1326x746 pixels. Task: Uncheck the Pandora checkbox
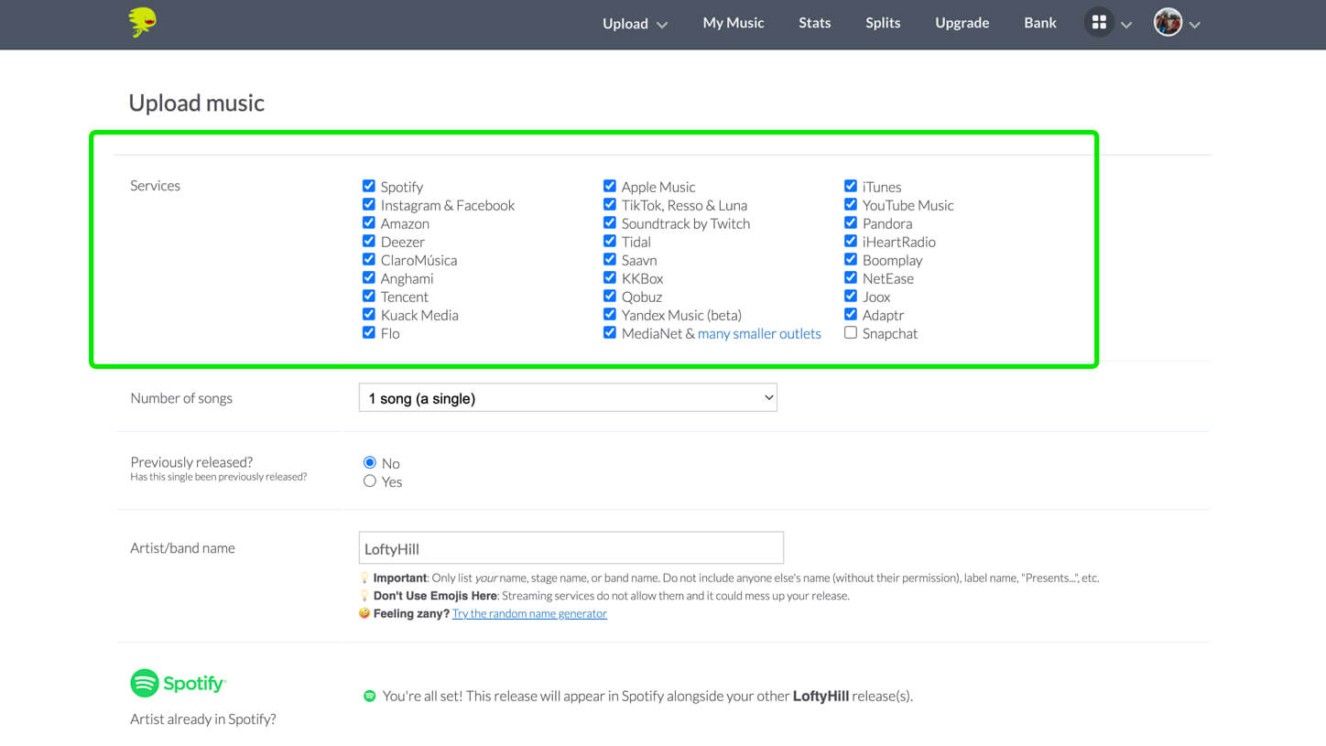[x=850, y=222]
